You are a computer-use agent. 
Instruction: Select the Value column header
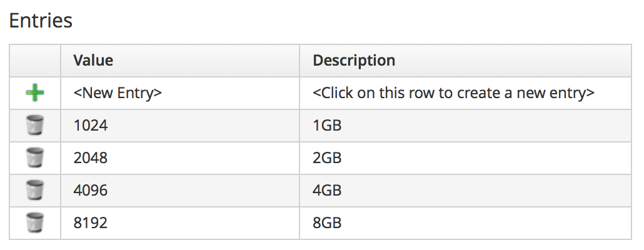pyautogui.click(x=179, y=61)
